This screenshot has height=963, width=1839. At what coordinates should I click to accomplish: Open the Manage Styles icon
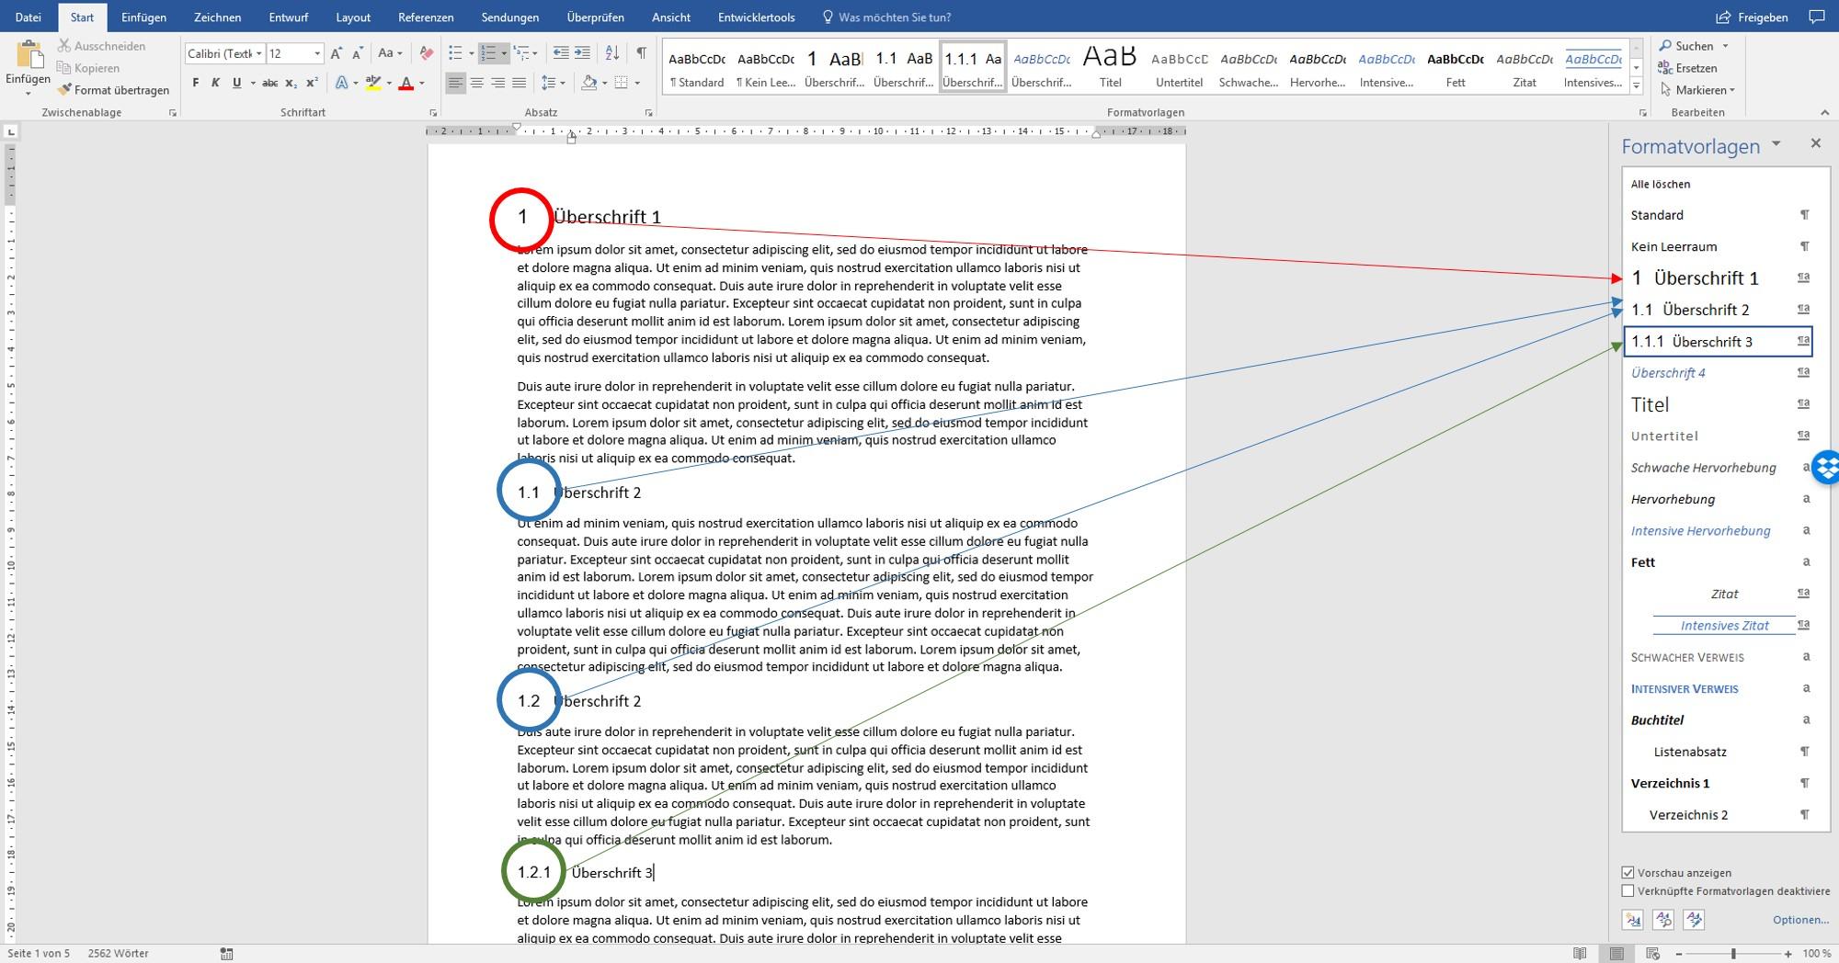pyautogui.click(x=1694, y=919)
